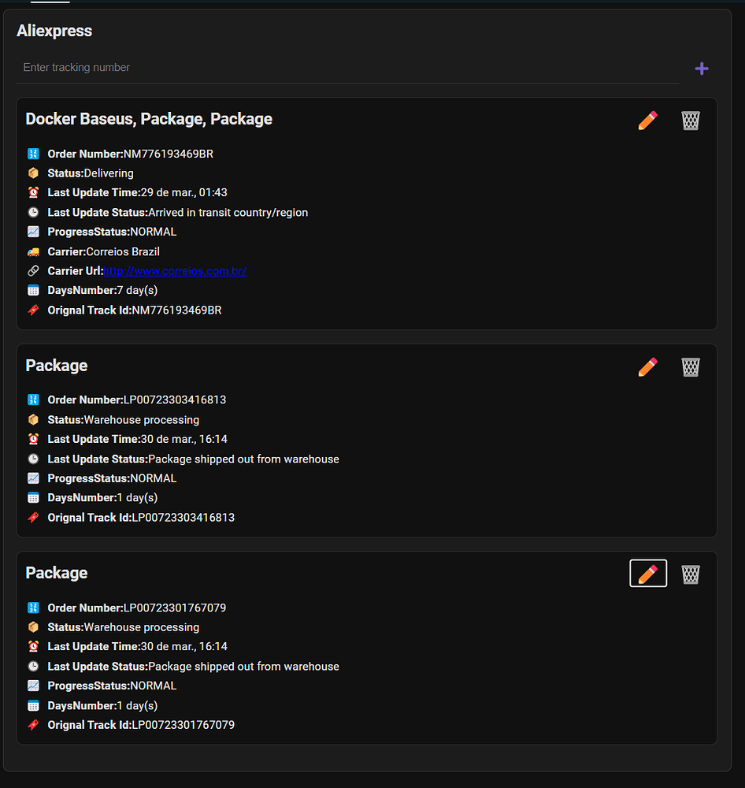Click the rocket icon beside Orignal Track Id

(33, 310)
